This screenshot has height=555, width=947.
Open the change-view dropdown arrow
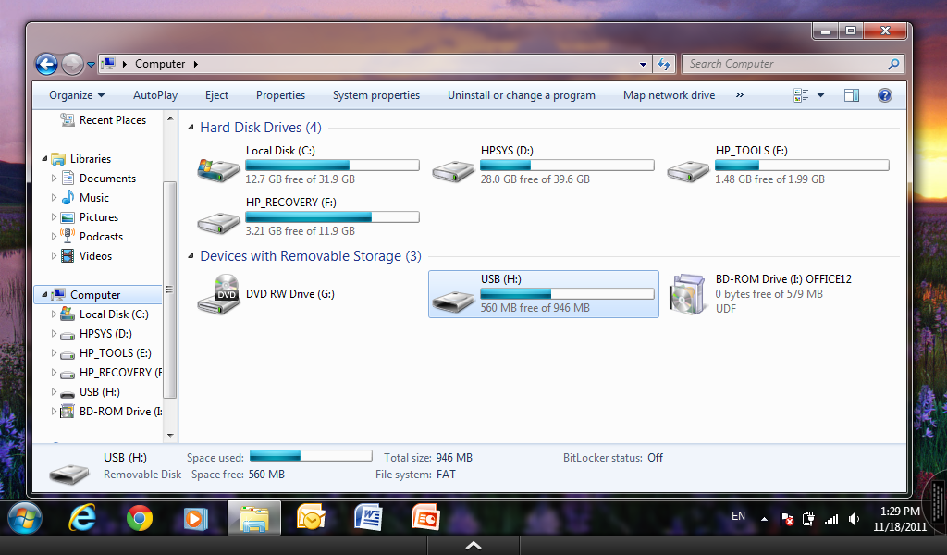click(x=821, y=94)
